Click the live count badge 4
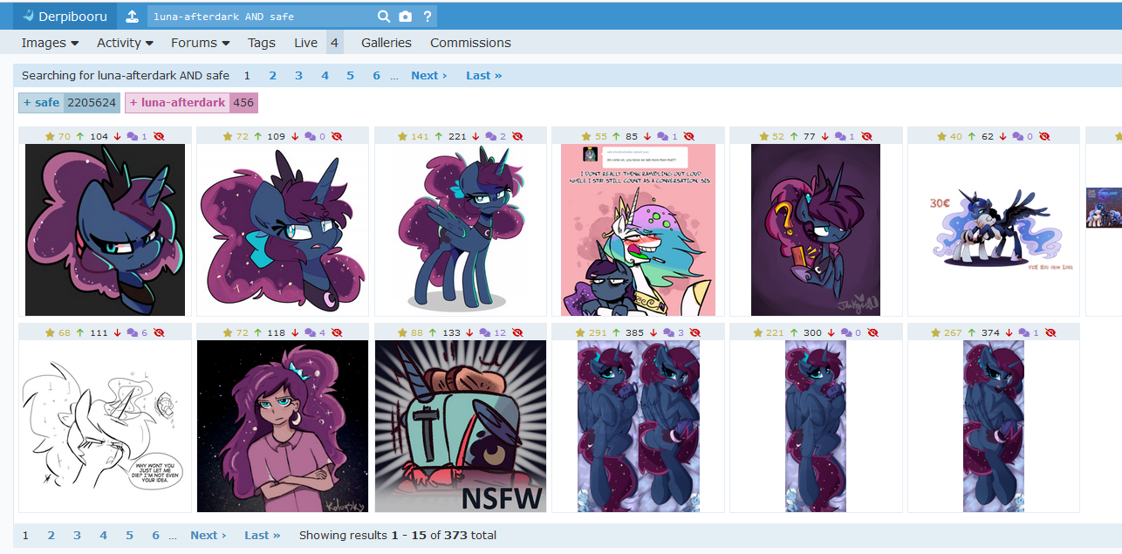 pyautogui.click(x=334, y=43)
